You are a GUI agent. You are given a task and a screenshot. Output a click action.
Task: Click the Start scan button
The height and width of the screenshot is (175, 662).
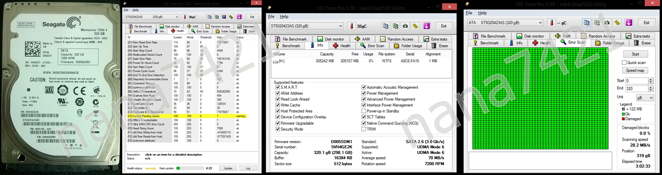coord(635,54)
